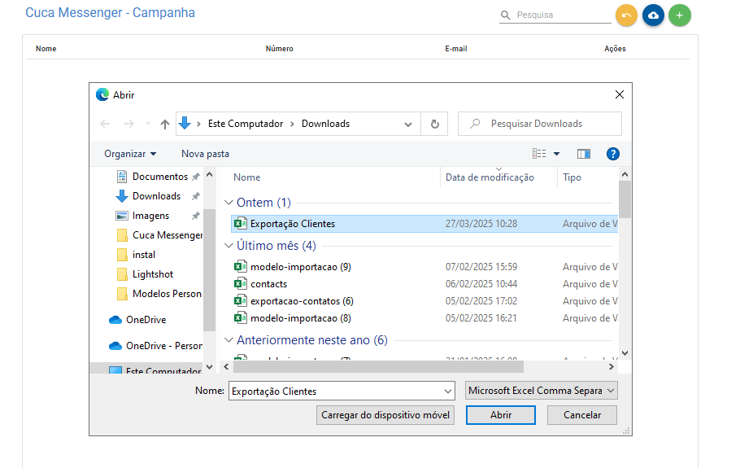Image resolution: width=753 pixels, height=468 pixels.
Task: Sort files by the Nome column
Action: (x=247, y=177)
